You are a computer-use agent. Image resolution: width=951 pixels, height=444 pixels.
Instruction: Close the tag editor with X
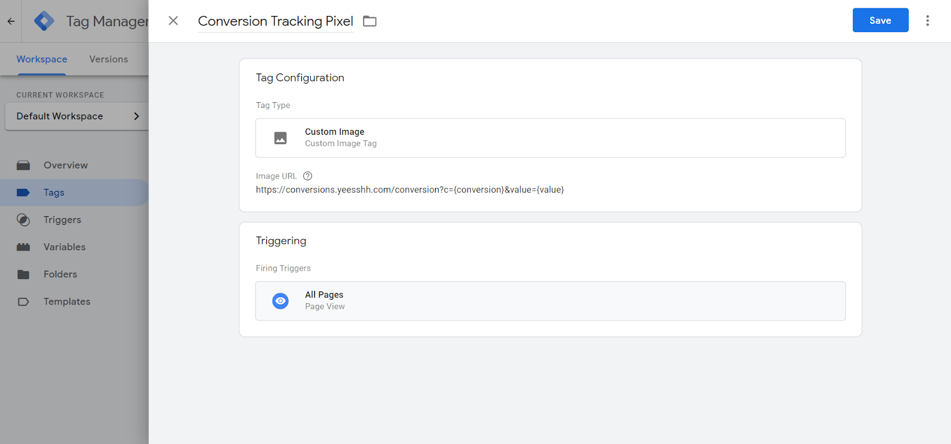coord(173,21)
